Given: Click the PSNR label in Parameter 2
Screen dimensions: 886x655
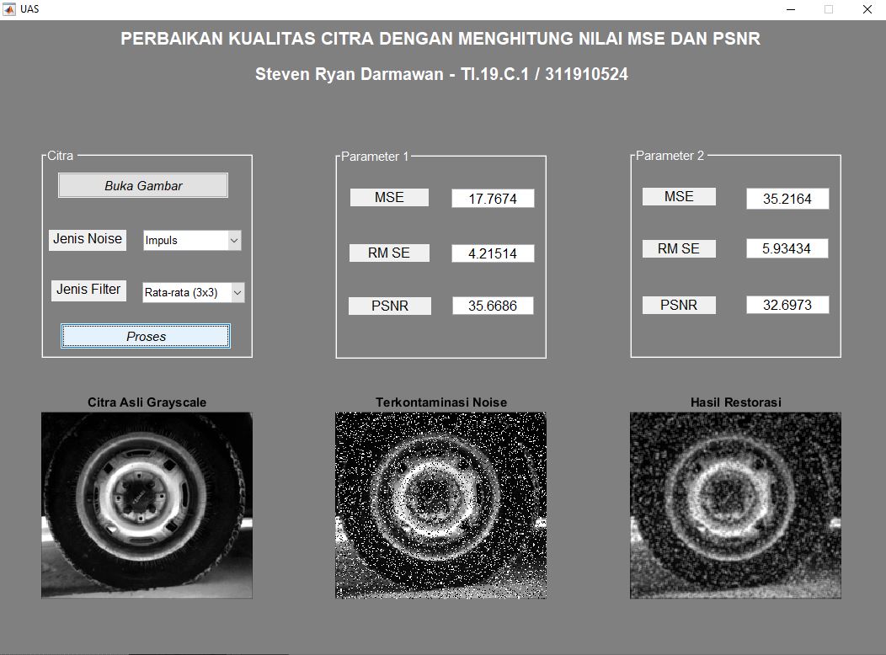Looking at the screenshot, I should pyautogui.click(x=679, y=304).
